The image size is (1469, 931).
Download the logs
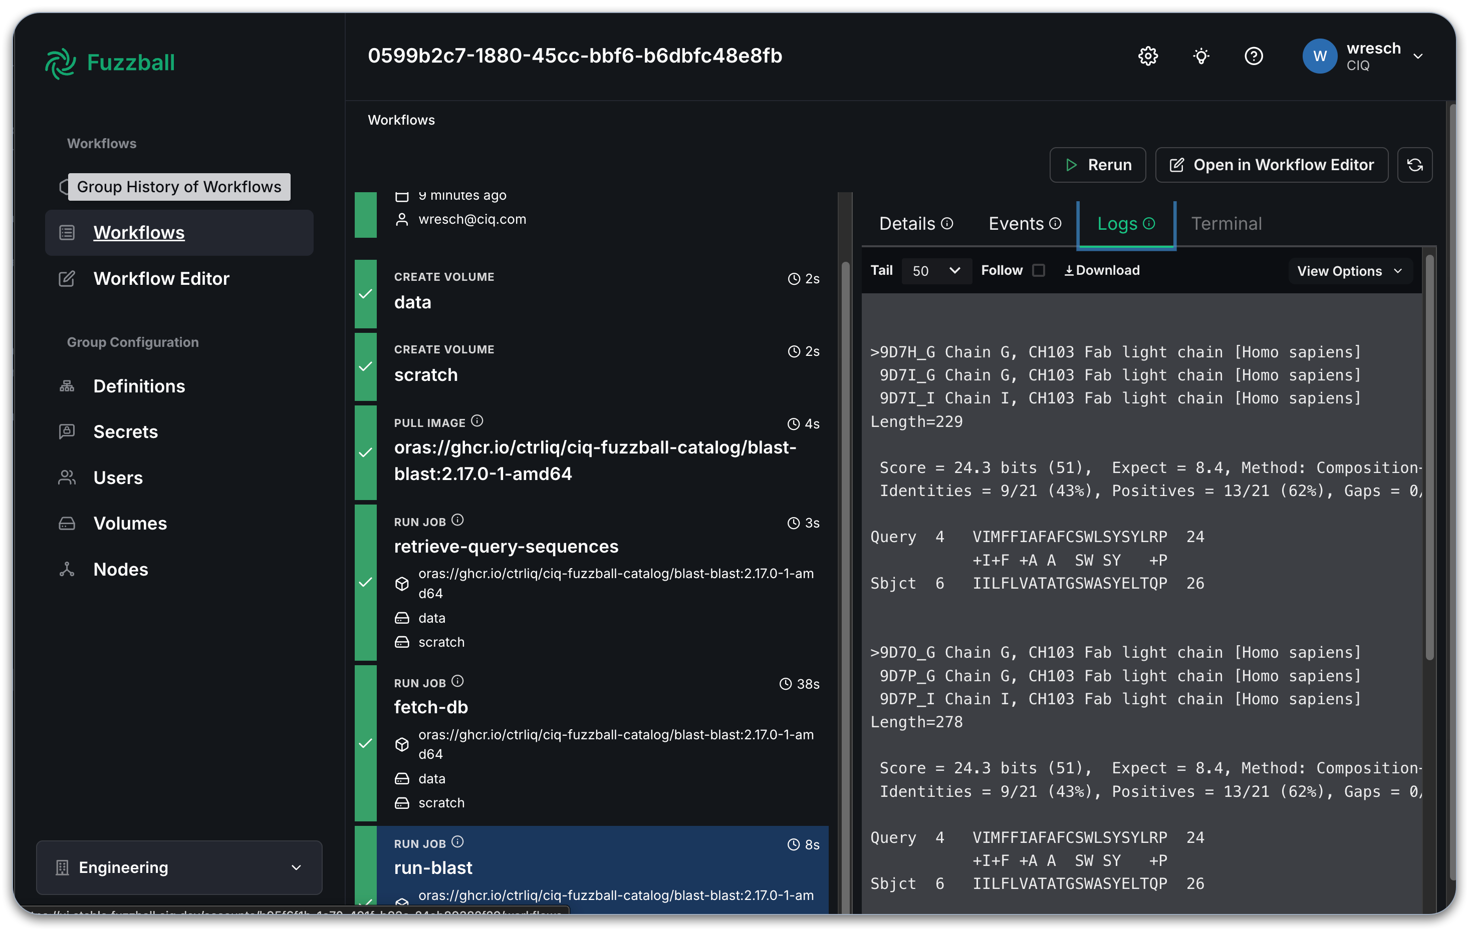pyautogui.click(x=1102, y=270)
